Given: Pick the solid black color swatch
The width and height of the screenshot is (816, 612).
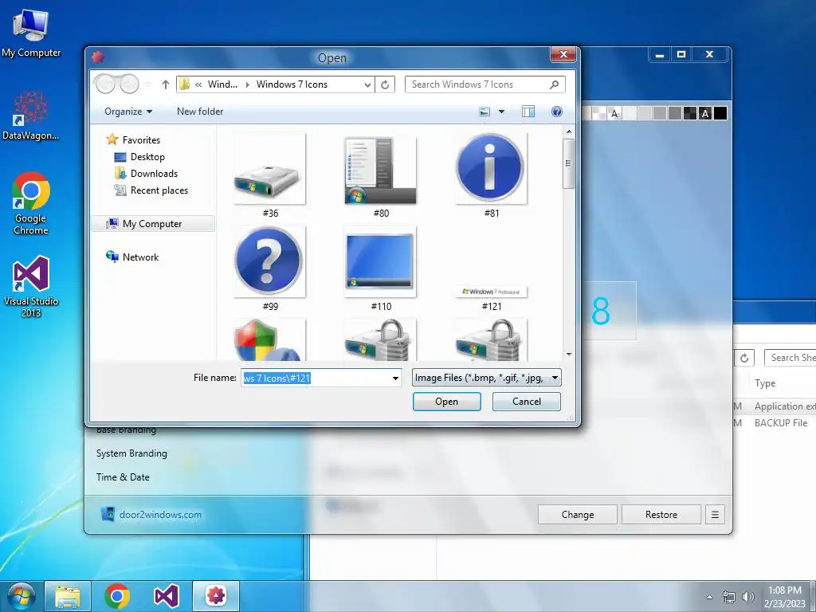Looking at the screenshot, I should click(x=720, y=113).
